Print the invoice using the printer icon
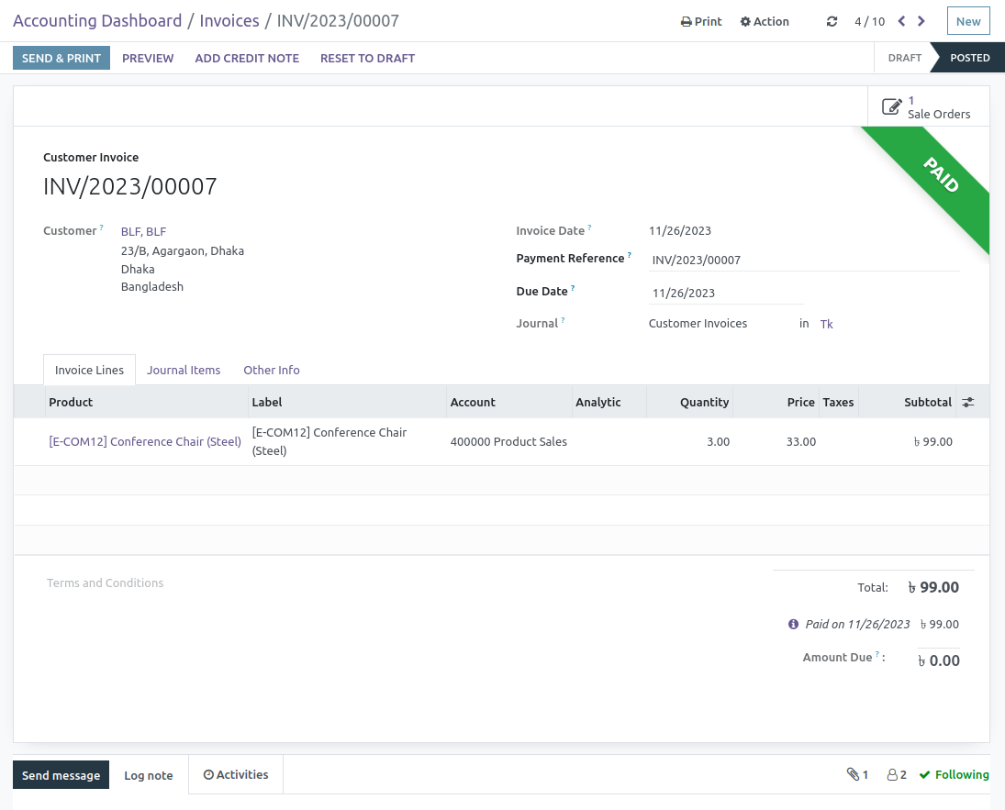 [700, 21]
